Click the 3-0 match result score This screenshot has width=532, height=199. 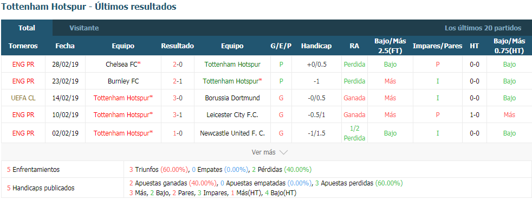178,98
